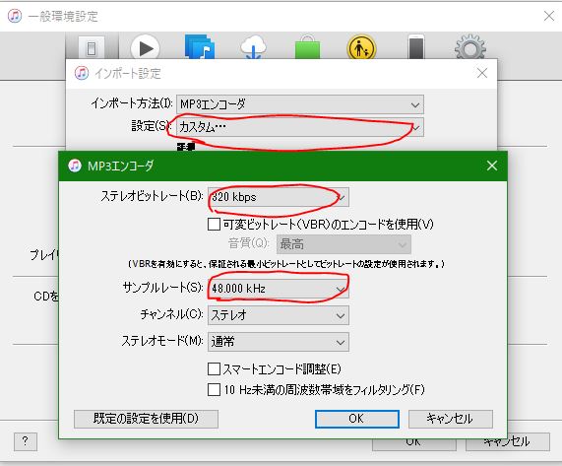
Task: Open the ステレオビットレート 320 kbps dropdown
Action: pyautogui.click(x=279, y=197)
